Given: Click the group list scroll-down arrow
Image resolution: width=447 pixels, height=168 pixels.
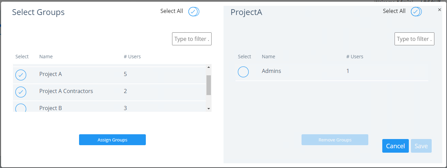Looking at the screenshot, I should pyautogui.click(x=209, y=108).
